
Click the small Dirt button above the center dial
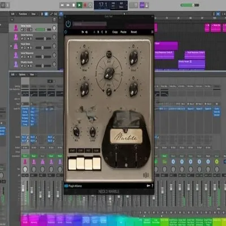coord(109,54)
